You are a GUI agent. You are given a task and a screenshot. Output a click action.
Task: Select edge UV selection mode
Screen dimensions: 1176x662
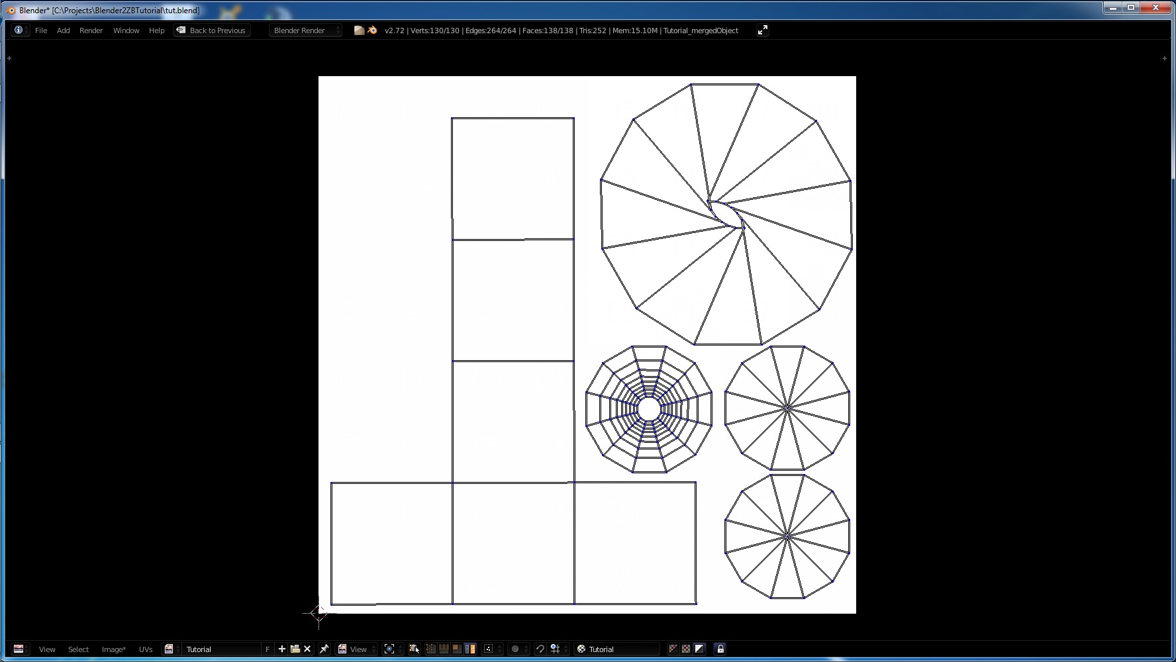point(444,649)
